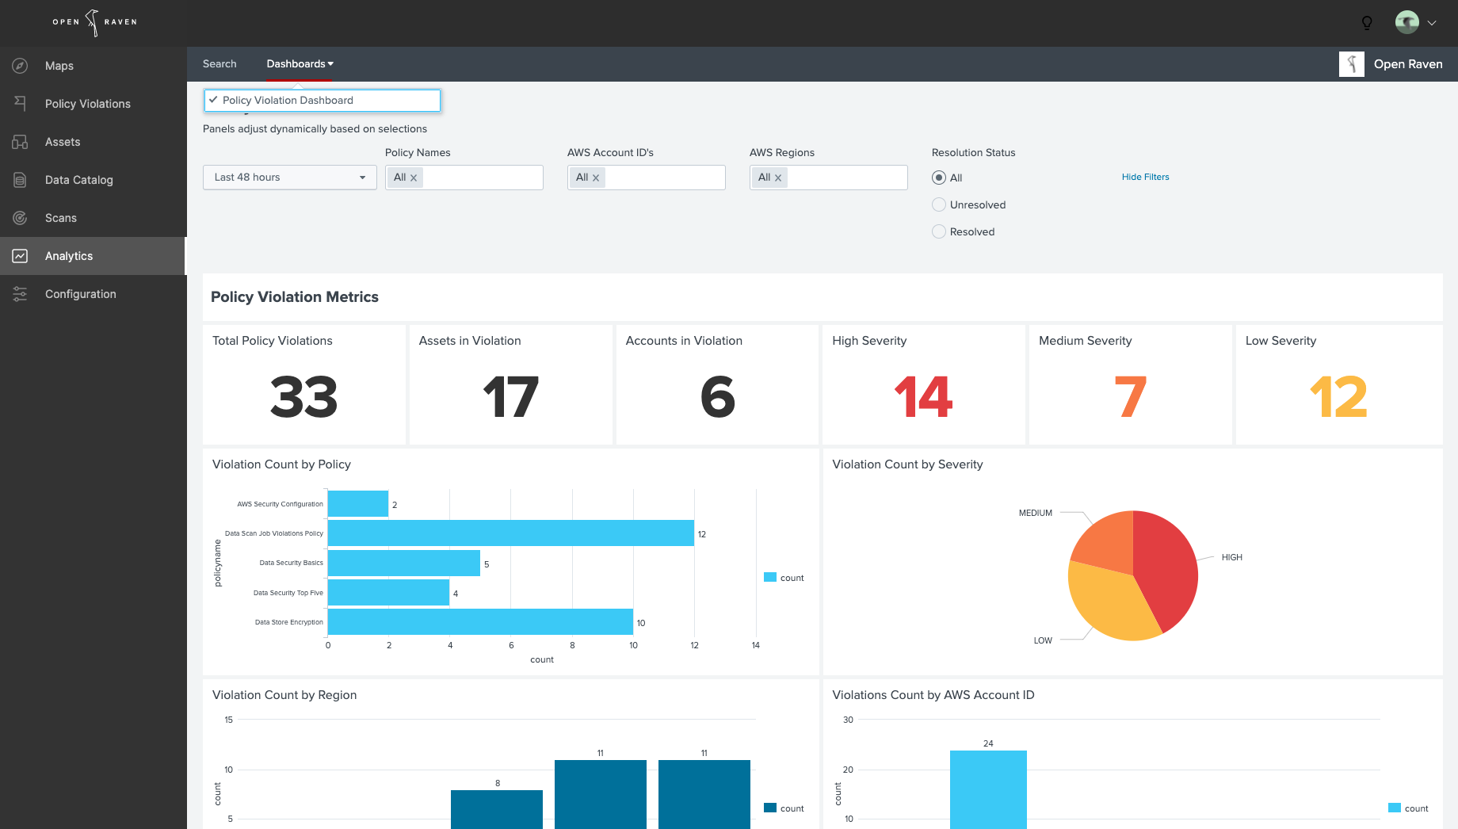Click the bar labeled 8 in Region chart
Image resolution: width=1458 pixels, height=829 pixels.
coord(497,809)
